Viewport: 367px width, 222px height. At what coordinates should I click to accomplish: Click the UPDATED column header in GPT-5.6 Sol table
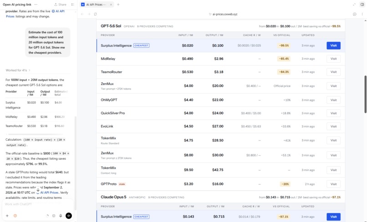pos(308,35)
